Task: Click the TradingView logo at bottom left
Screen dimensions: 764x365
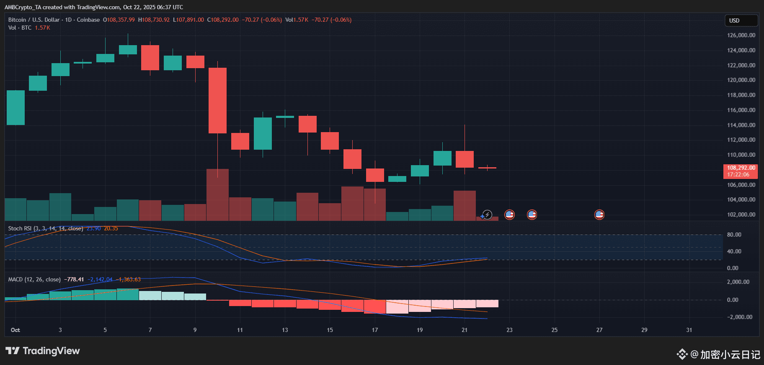Action: [42, 351]
